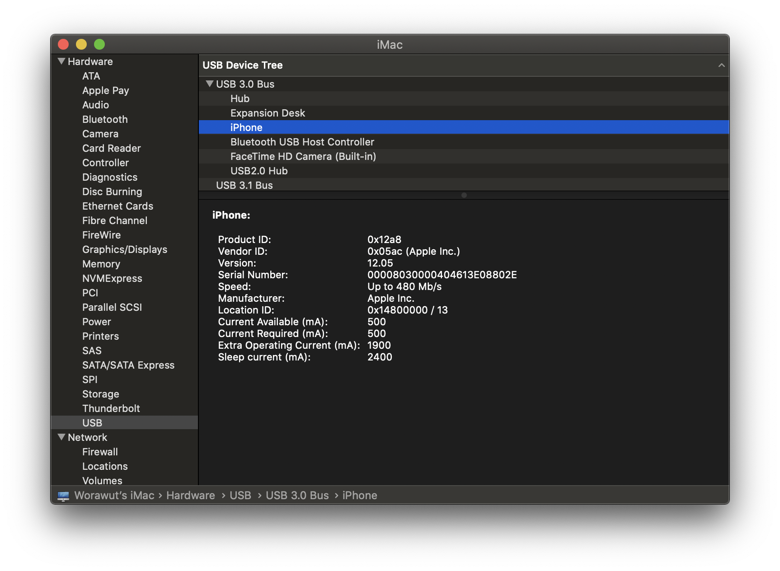Select Camera in the sidebar

click(x=100, y=134)
